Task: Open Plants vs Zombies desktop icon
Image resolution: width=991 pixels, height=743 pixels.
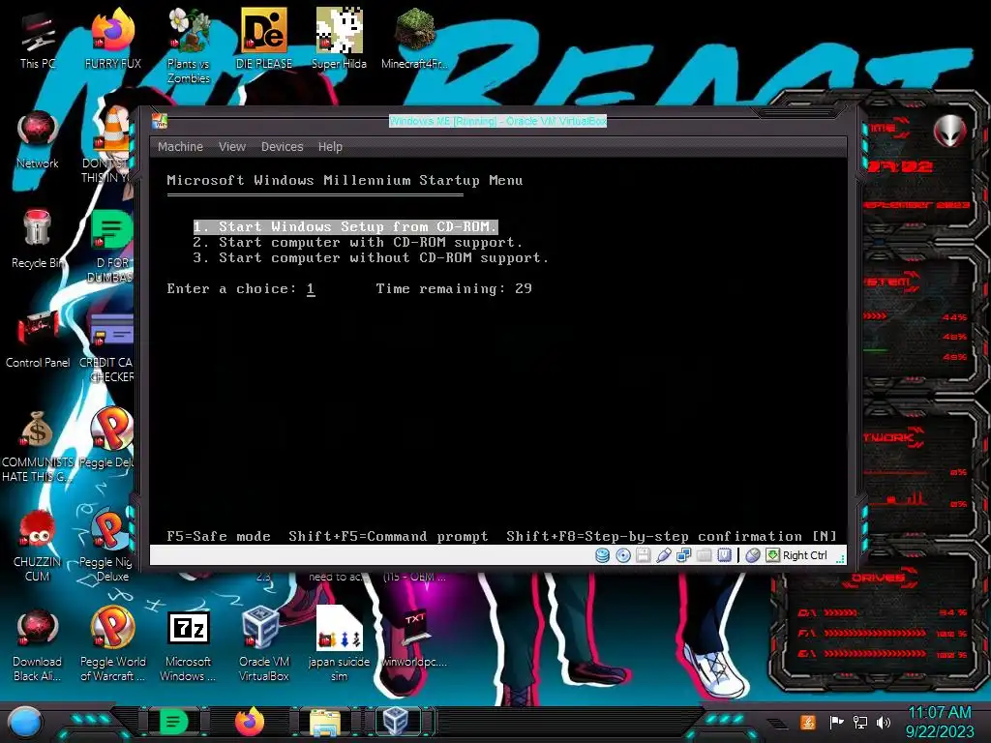Action: [189, 46]
